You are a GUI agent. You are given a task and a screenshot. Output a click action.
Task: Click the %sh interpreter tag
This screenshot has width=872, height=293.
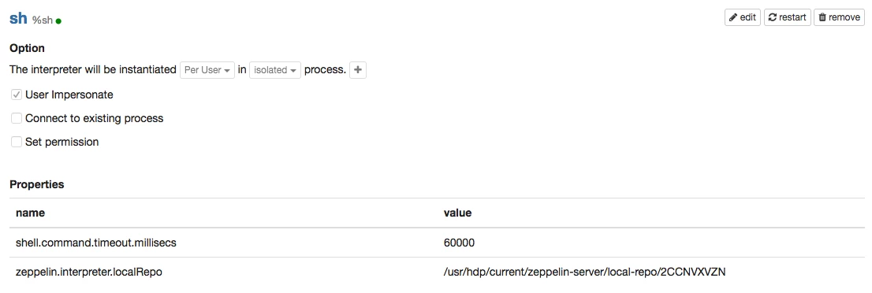click(43, 20)
